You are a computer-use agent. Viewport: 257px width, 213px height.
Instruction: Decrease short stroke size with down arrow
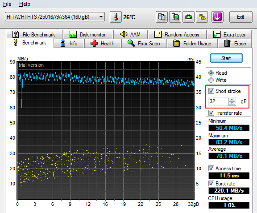pyautogui.click(x=232, y=103)
